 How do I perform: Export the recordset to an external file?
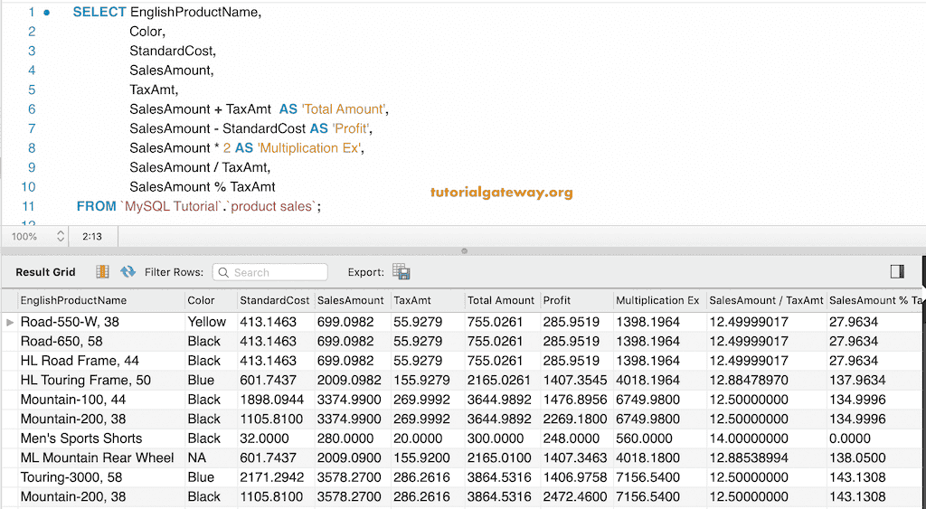click(402, 272)
